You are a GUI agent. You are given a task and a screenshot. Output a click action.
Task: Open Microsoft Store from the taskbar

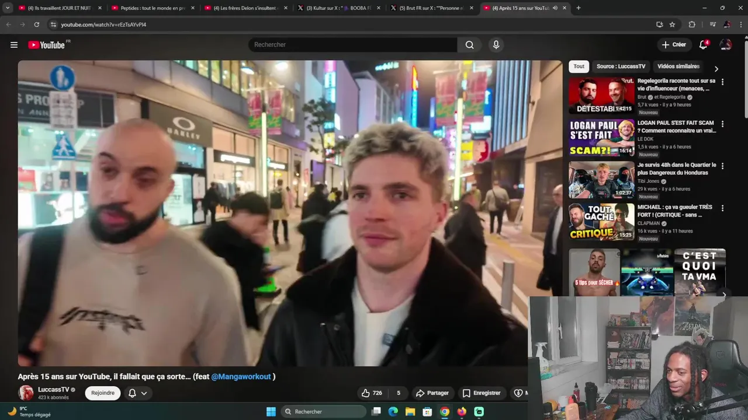pos(427,412)
